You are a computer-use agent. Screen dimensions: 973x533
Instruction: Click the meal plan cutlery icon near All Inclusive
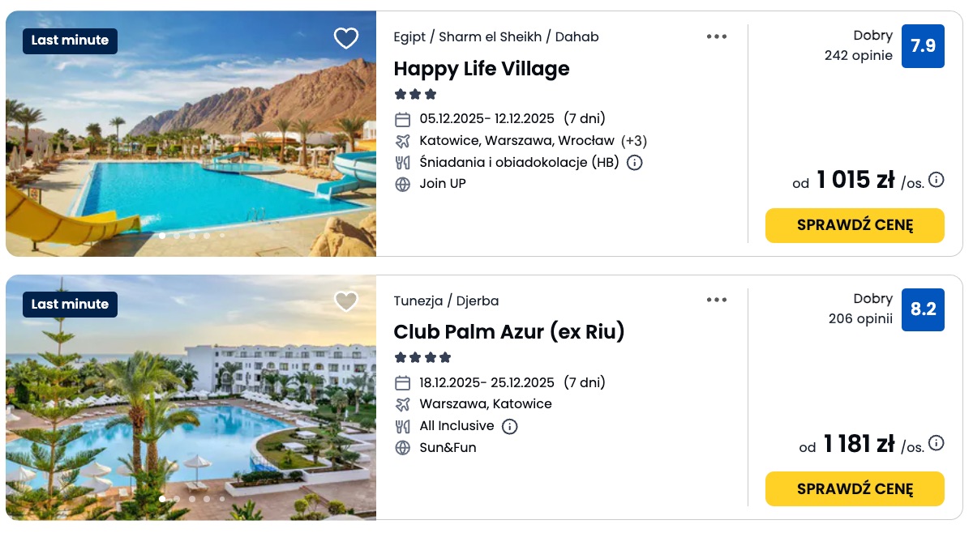click(401, 425)
